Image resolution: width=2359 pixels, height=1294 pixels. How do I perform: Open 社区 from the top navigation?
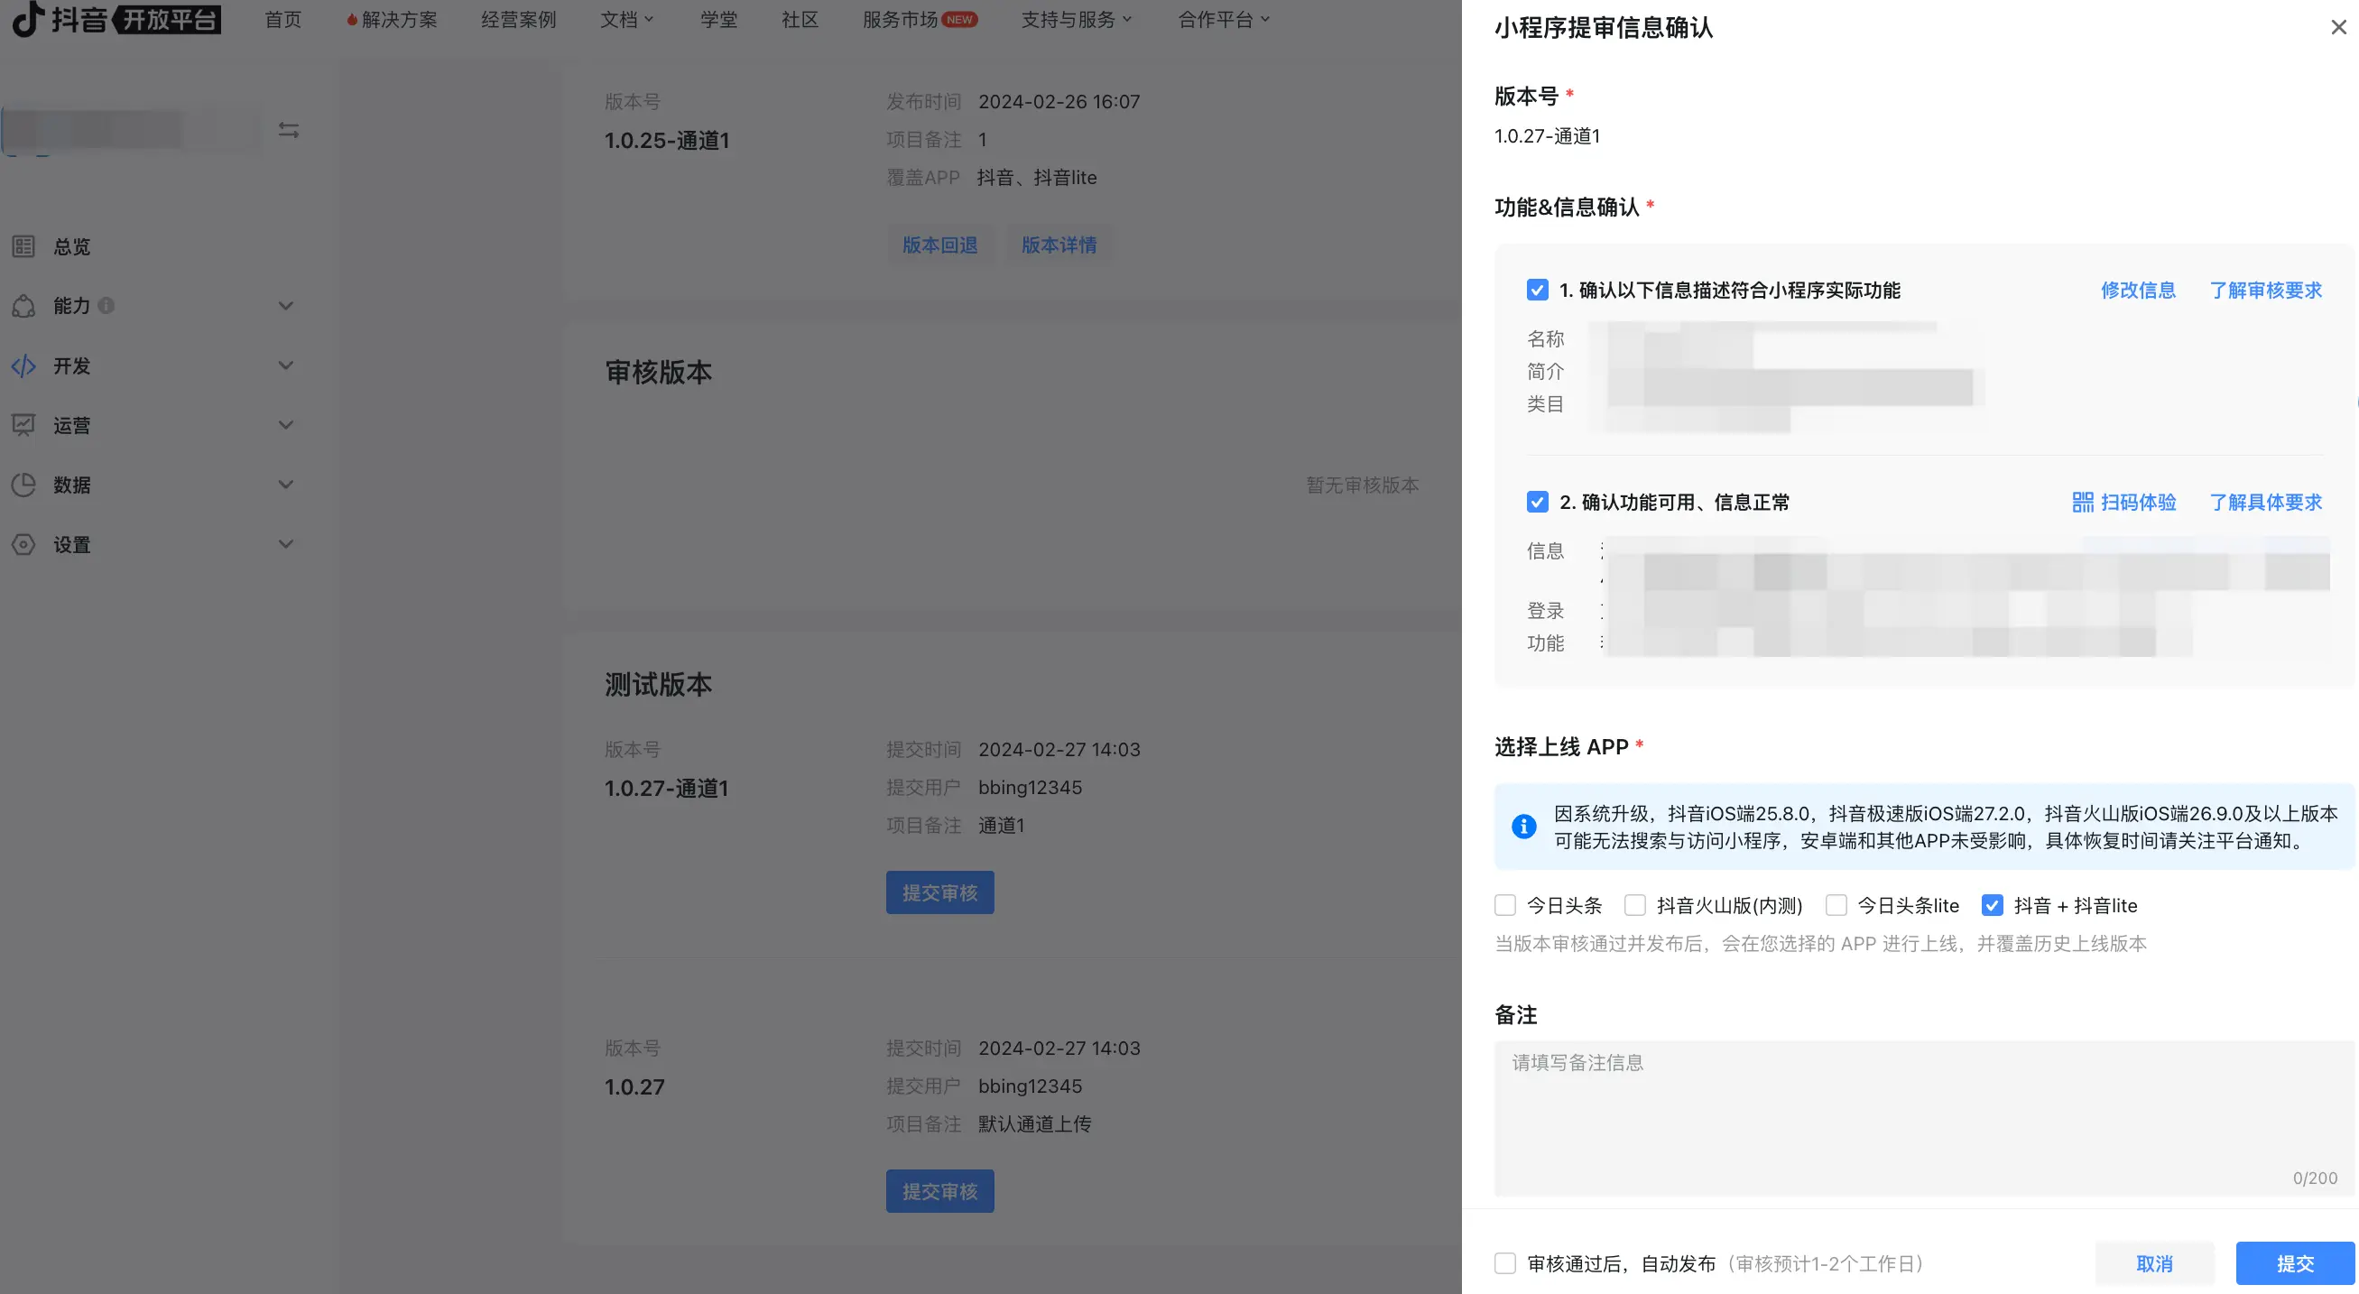pos(800,19)
